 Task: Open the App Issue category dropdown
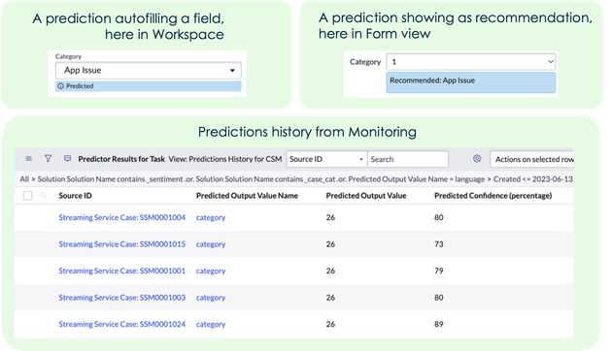coord(148,71)
